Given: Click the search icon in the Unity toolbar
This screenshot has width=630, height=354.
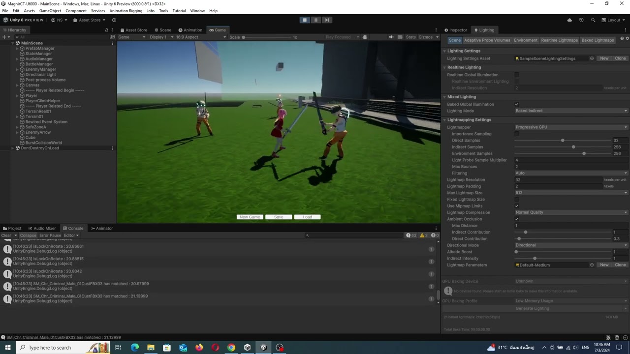Looking at the screenshot, I should pyautogui.click(x=593, y=20).
